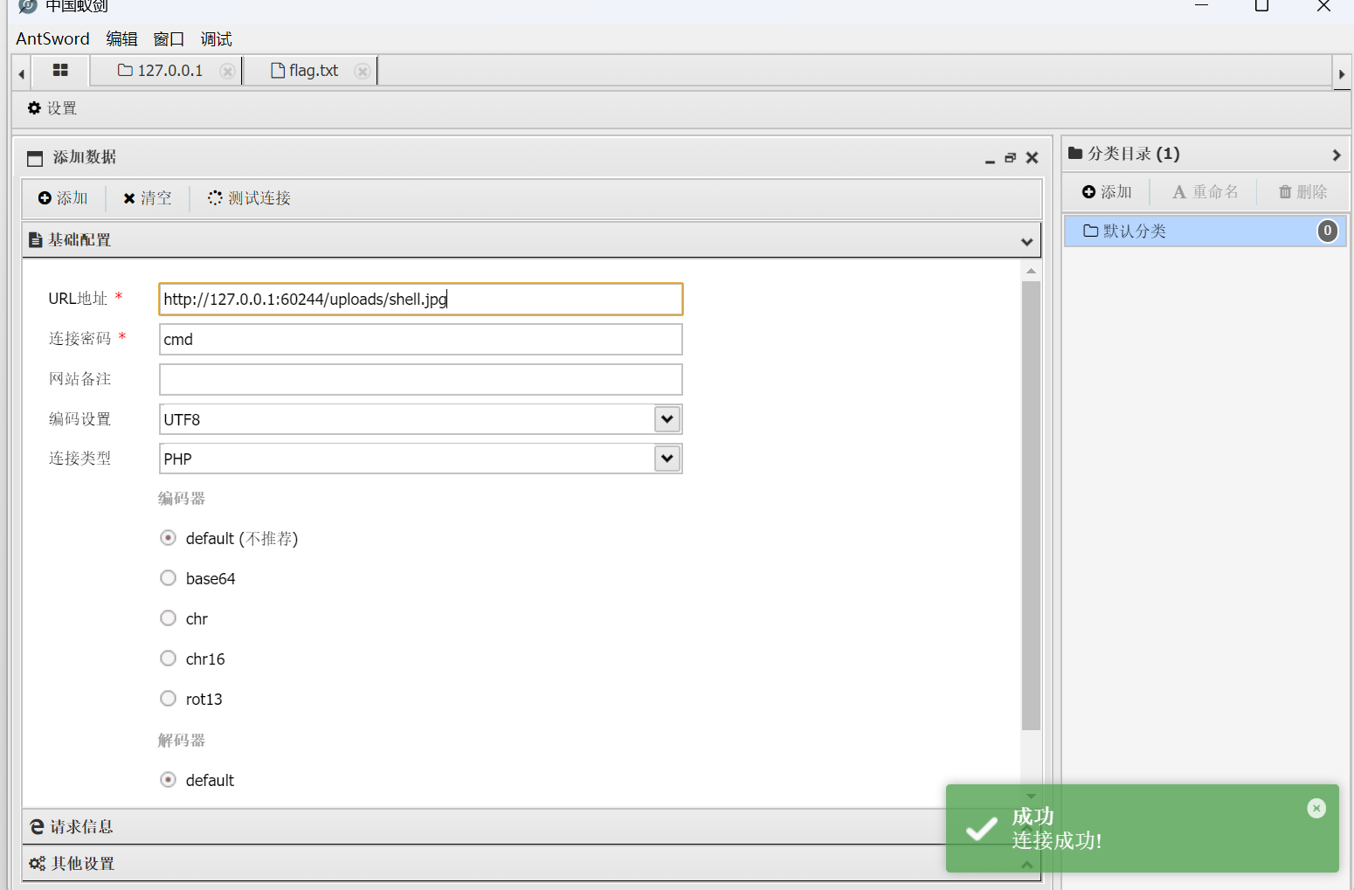1354x890 pixels.
Task: Select the default decoder radio
Action: click(x=169, y=780)
